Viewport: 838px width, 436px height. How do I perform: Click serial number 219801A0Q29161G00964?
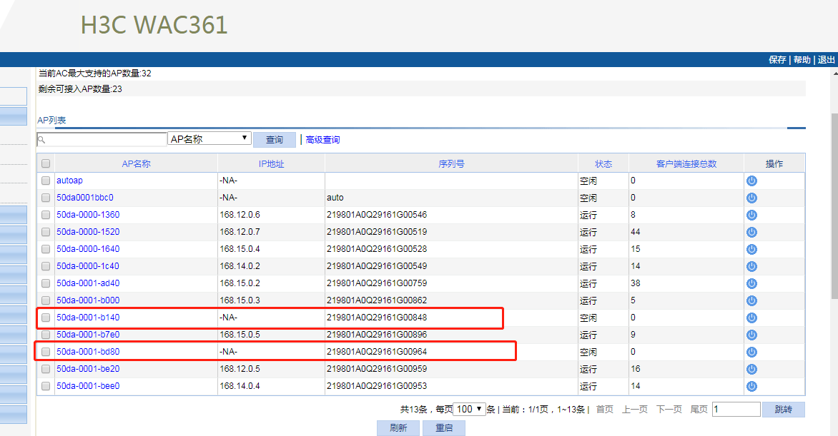(x=377, y=352)
